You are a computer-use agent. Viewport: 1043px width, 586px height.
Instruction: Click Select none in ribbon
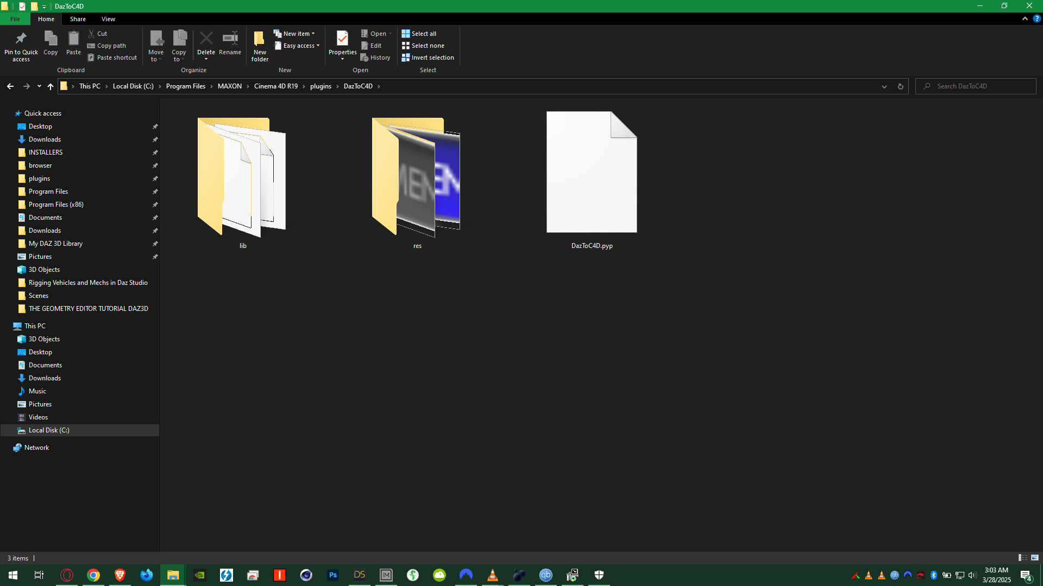423,46
